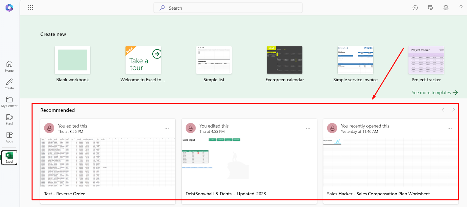Go to Home in sidebar

pyautogui.click(x=9, y=66)
